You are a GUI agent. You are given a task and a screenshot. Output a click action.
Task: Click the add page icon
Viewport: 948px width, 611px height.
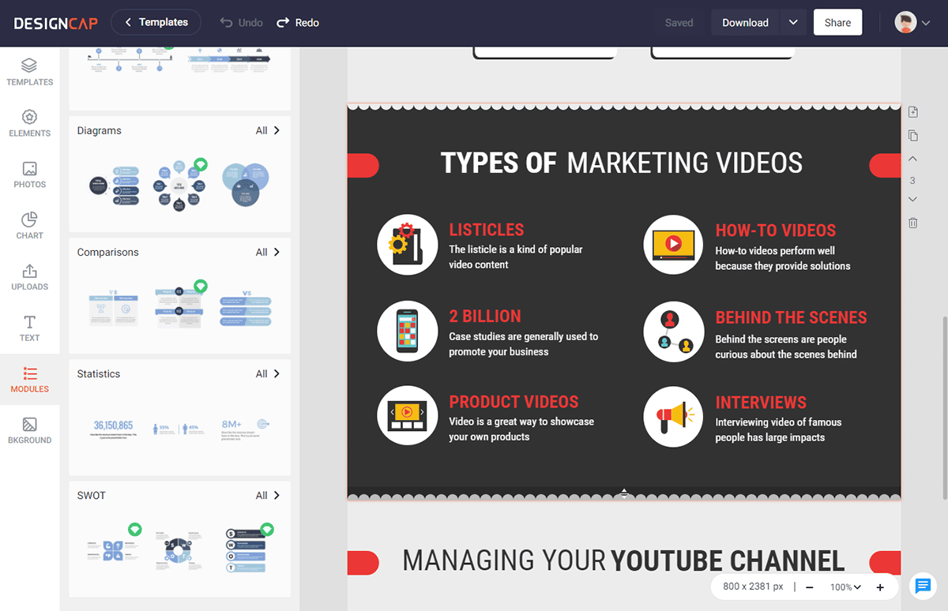pyautogui.click(x=913, y=111)
